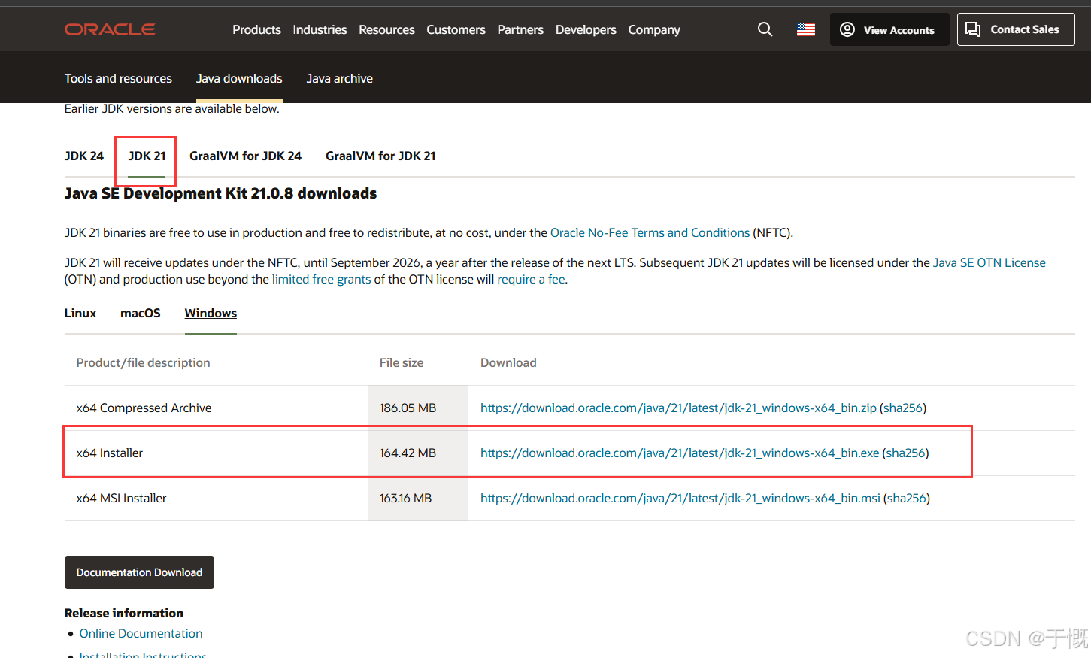Click the 186.05 MB file size
Viewport: 1091px width, 658px height.
pos(408,408)
